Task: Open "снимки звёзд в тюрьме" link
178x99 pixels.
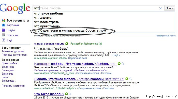Action: [x=49, y=44]
